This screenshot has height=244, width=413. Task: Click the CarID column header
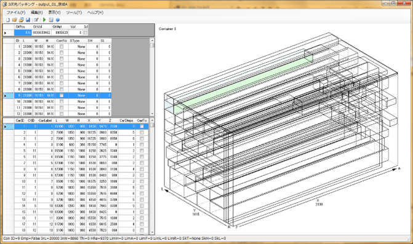[20, 120]
